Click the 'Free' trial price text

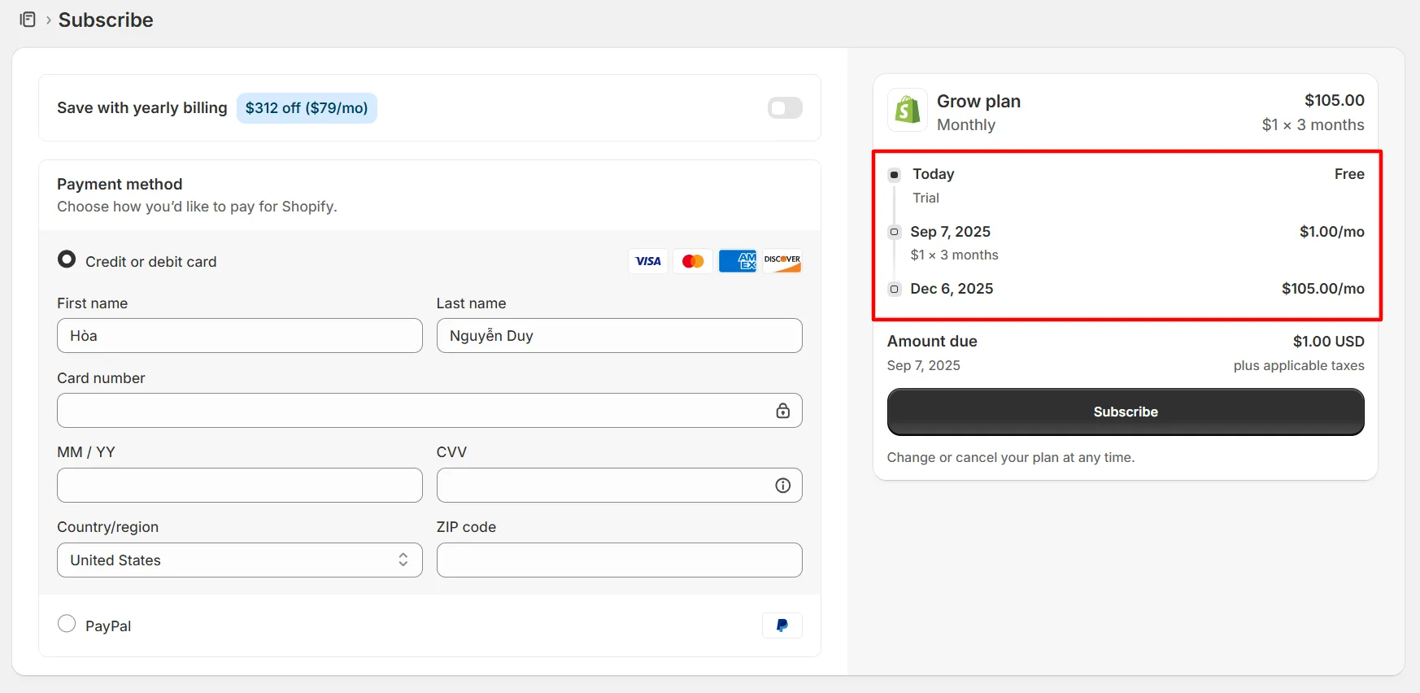point(1349,174)
